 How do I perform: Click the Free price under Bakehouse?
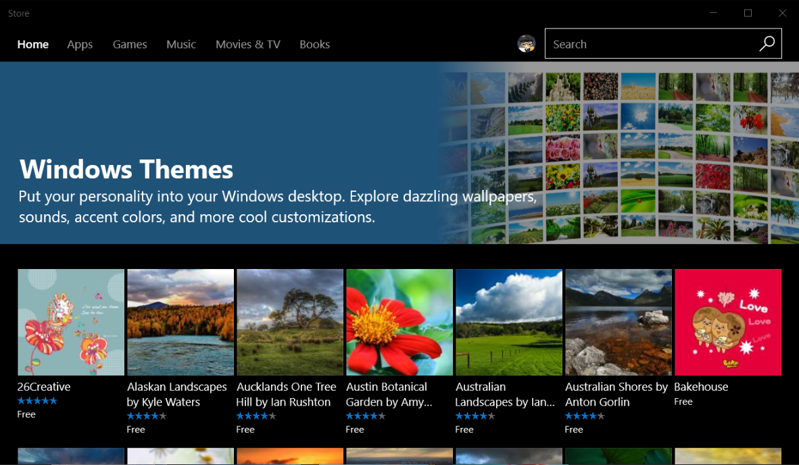(x=683, y=401)
